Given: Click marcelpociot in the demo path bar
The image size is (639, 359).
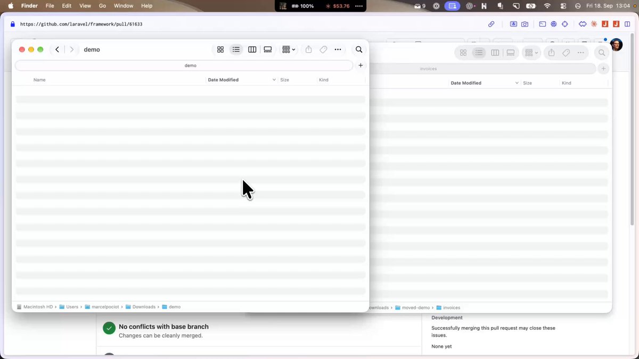Looking at the screenshot, I should pos(103,307).
